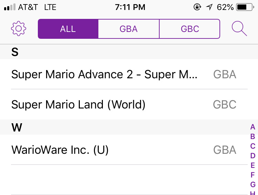Jump to letter E in index

click(x=252, y=165)
